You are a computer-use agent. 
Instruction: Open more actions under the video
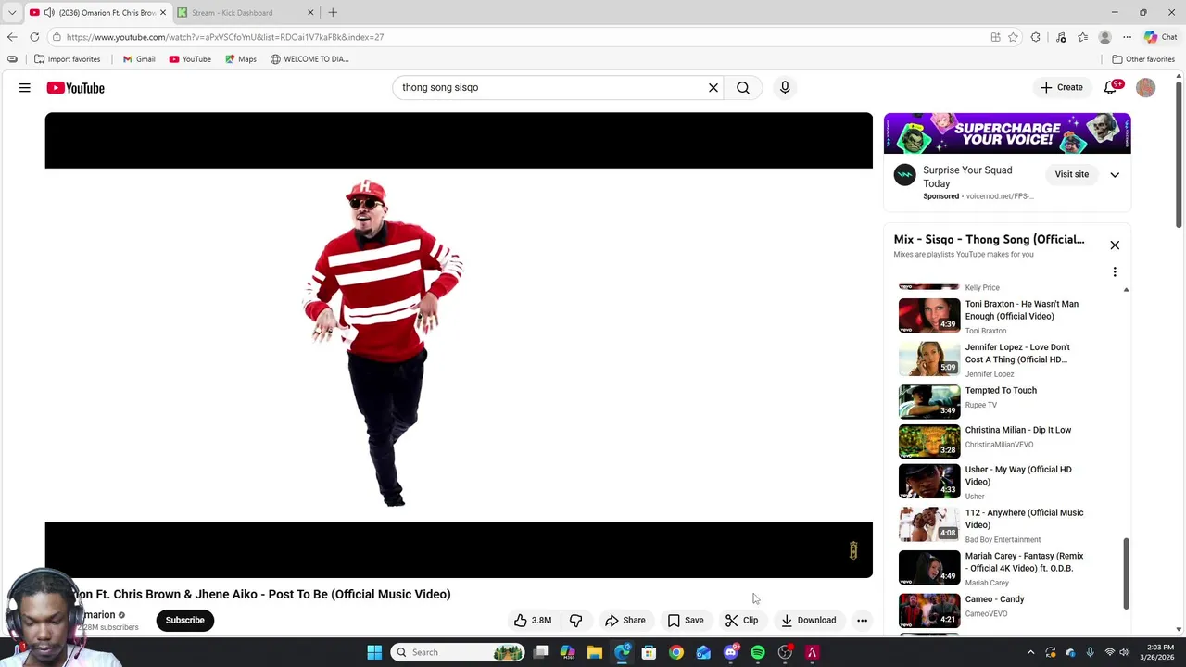pos(862,621)
